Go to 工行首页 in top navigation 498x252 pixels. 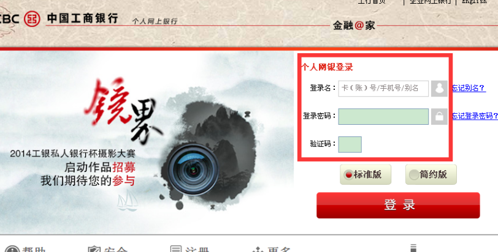372,2
